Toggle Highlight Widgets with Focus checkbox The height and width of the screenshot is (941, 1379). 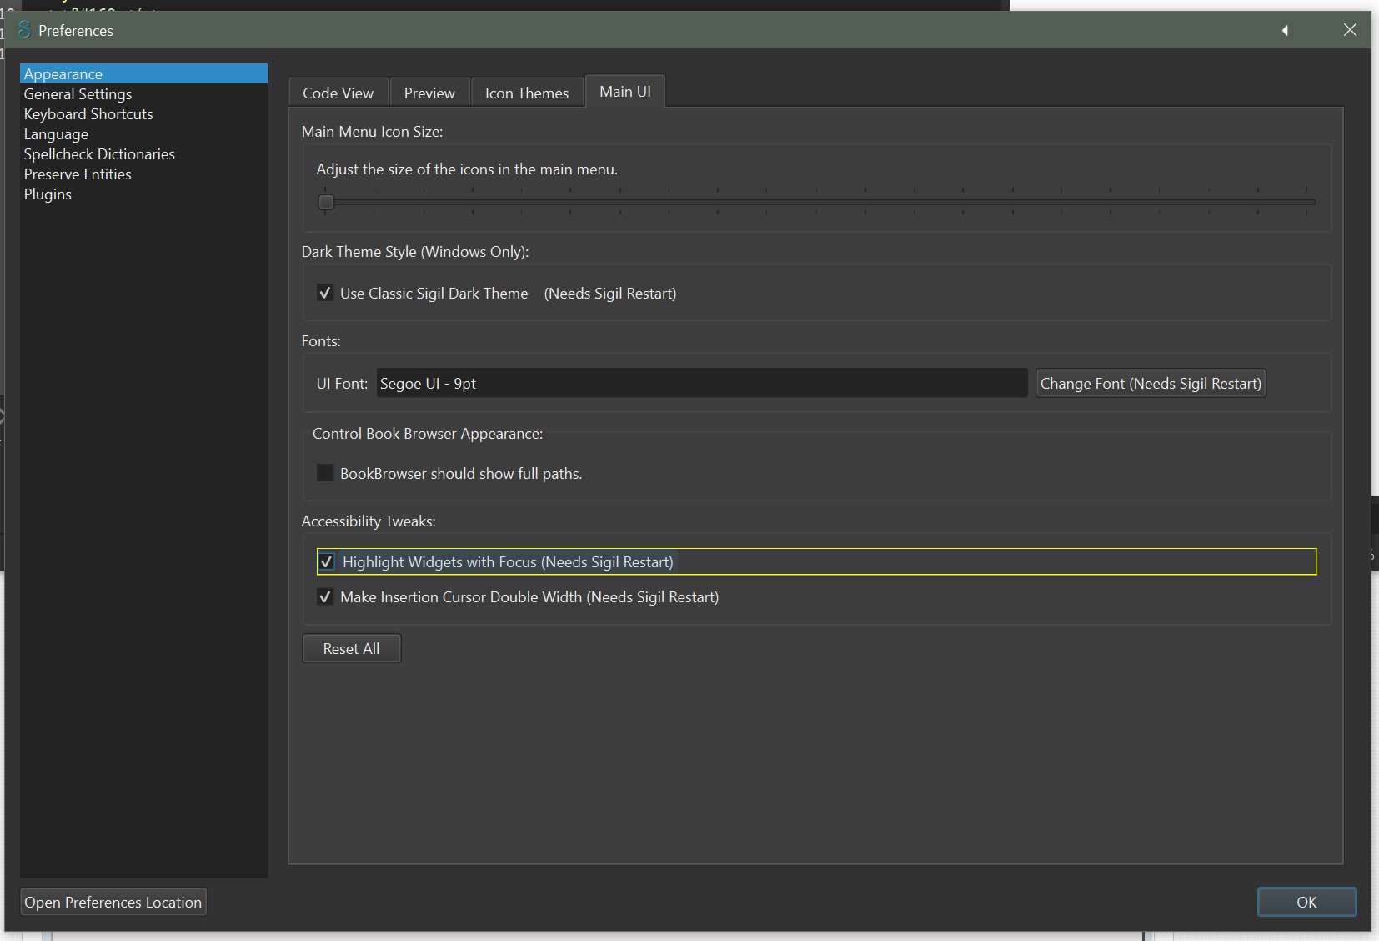point(327,561)
